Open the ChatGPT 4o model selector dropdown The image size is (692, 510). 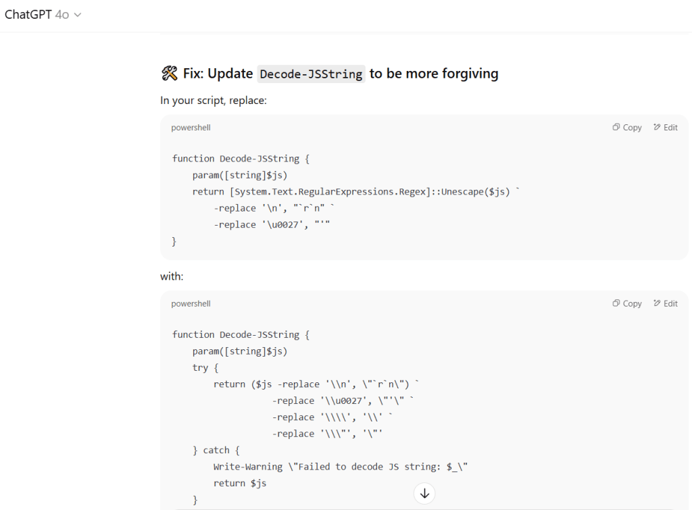[43, 14]
